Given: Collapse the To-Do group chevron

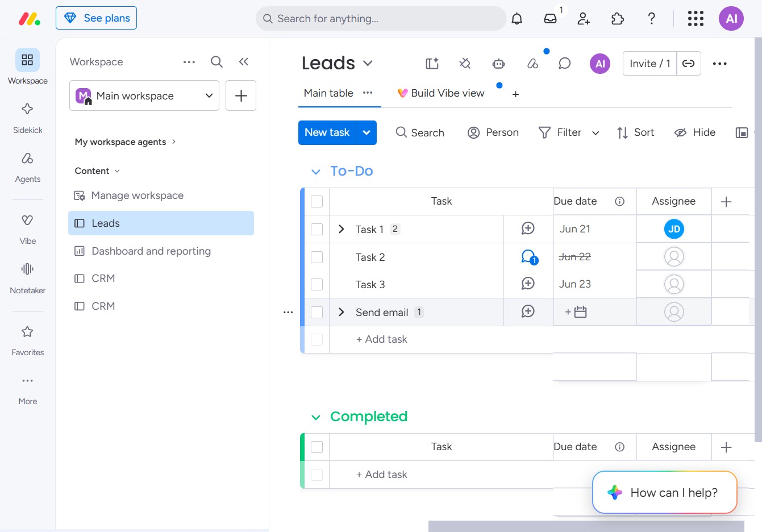Looking at the screenshot, I should (x=316, y=171).
